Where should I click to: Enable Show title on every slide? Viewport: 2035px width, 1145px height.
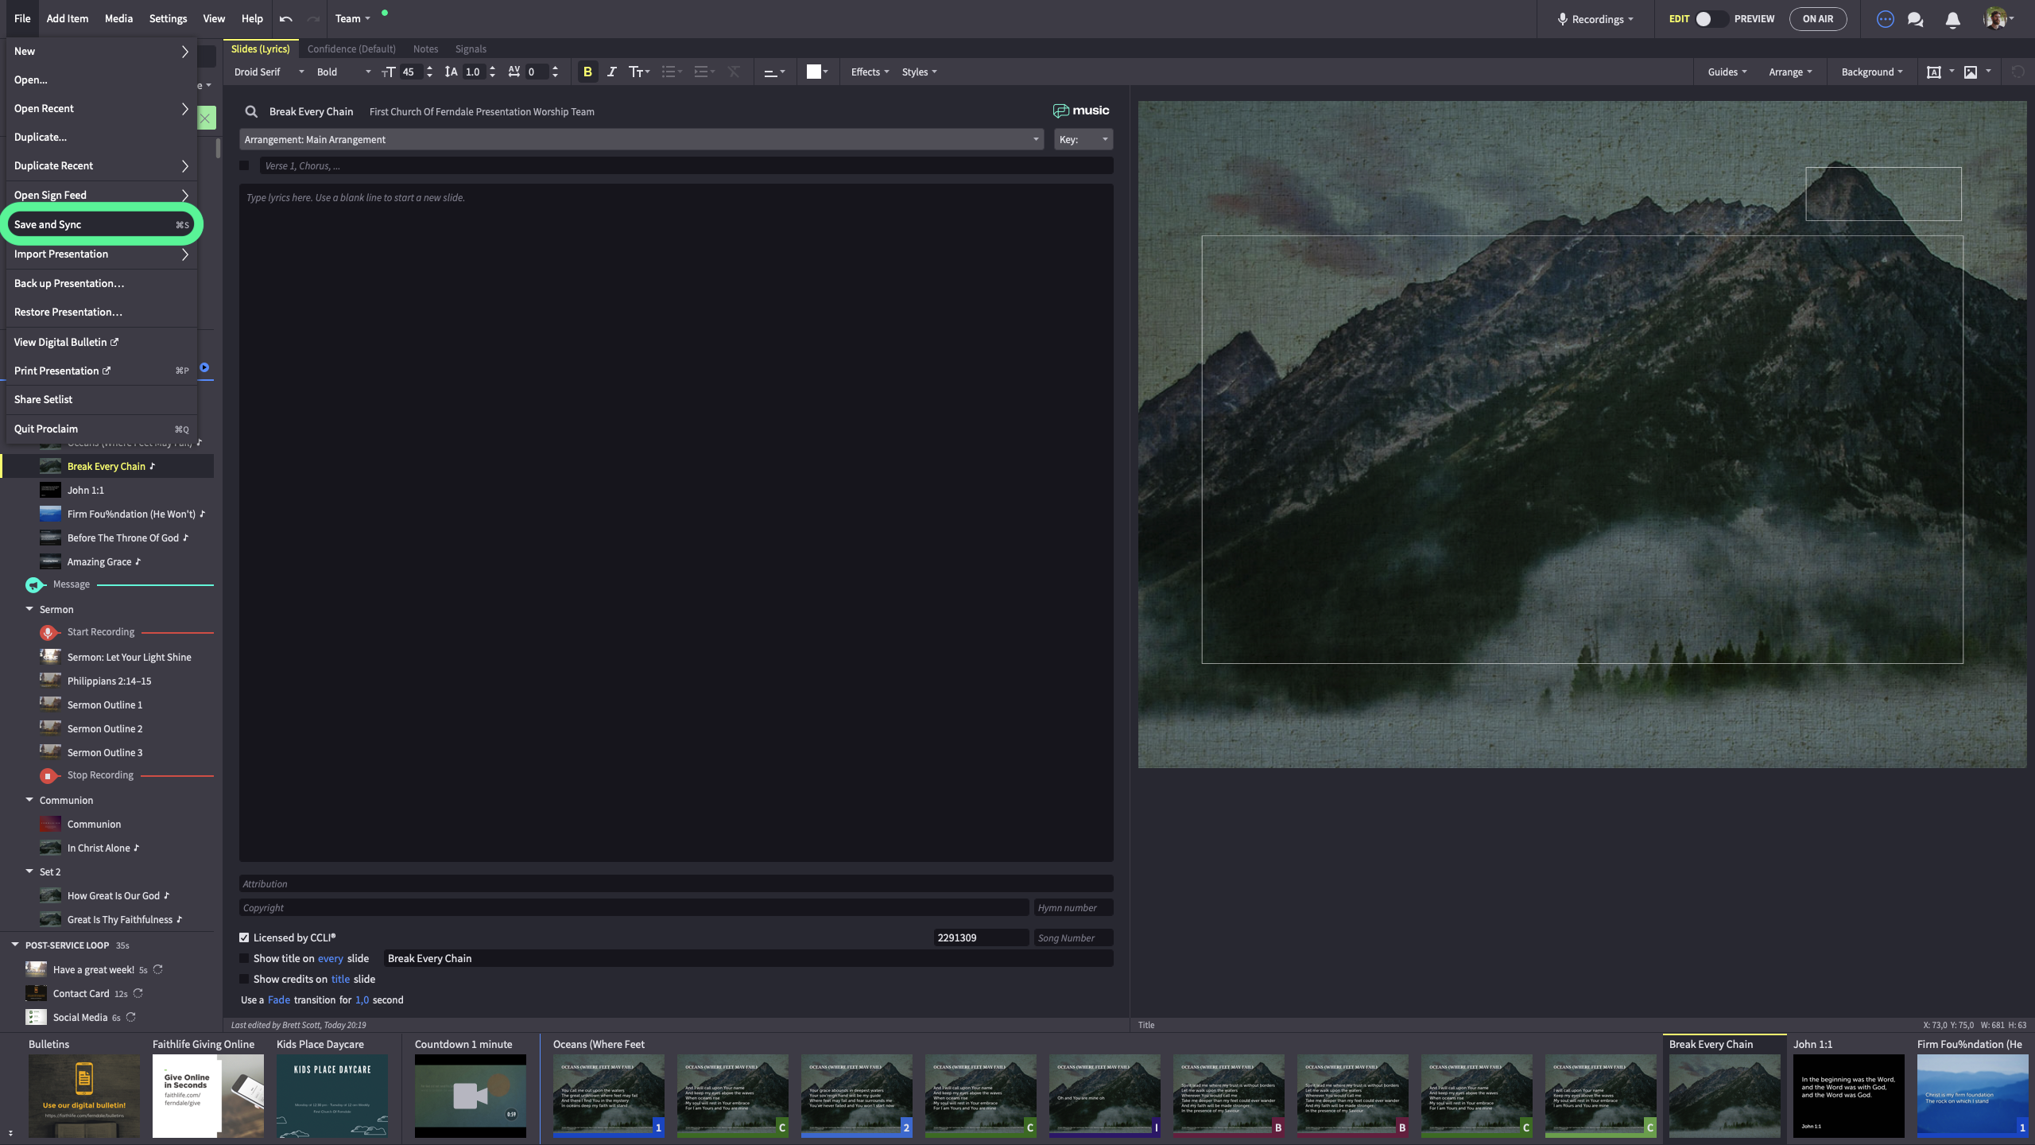pyautogui.click(x=245, y=958)
